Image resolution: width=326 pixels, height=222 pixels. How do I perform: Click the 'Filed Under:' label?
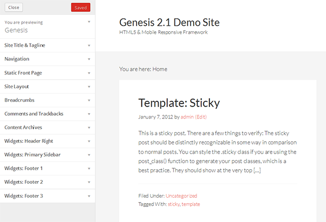click(x=151, y=196)
